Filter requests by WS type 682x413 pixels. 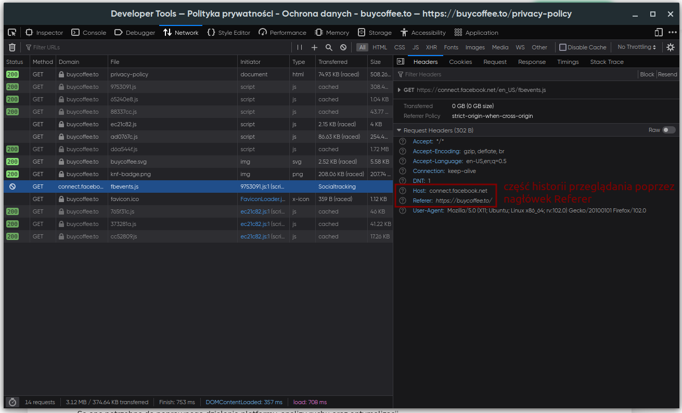point(520,47)
